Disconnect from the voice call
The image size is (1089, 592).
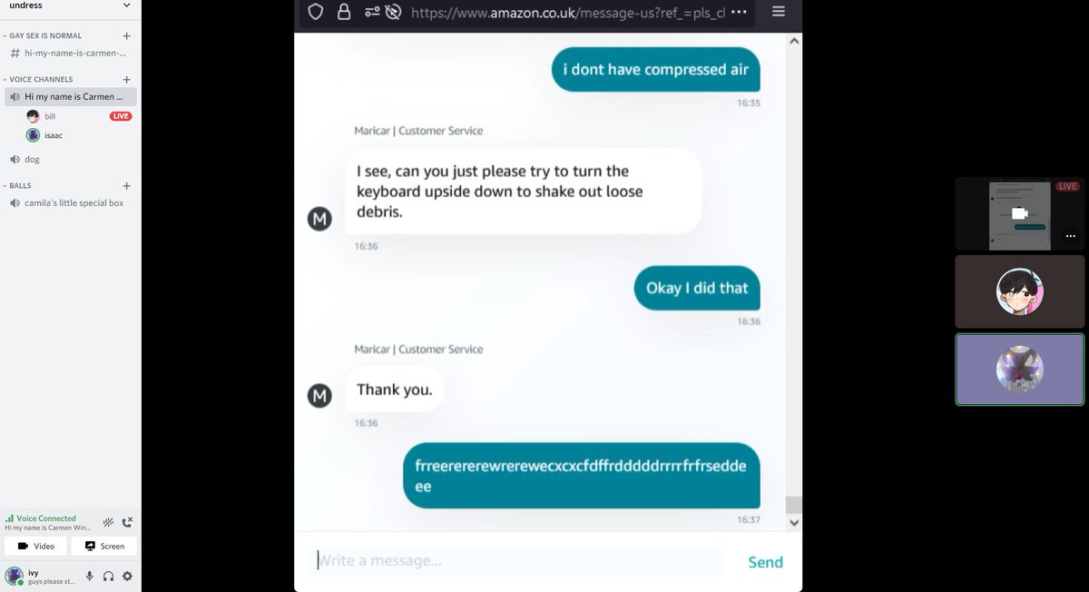pos(127,522)
